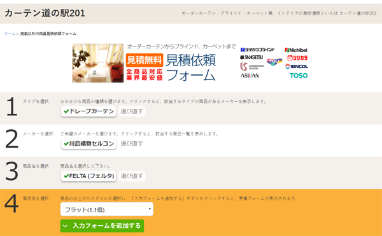Click the chevron icon on 入力フォームを追加する
This screenshot has height=236, width=382.
65,226
